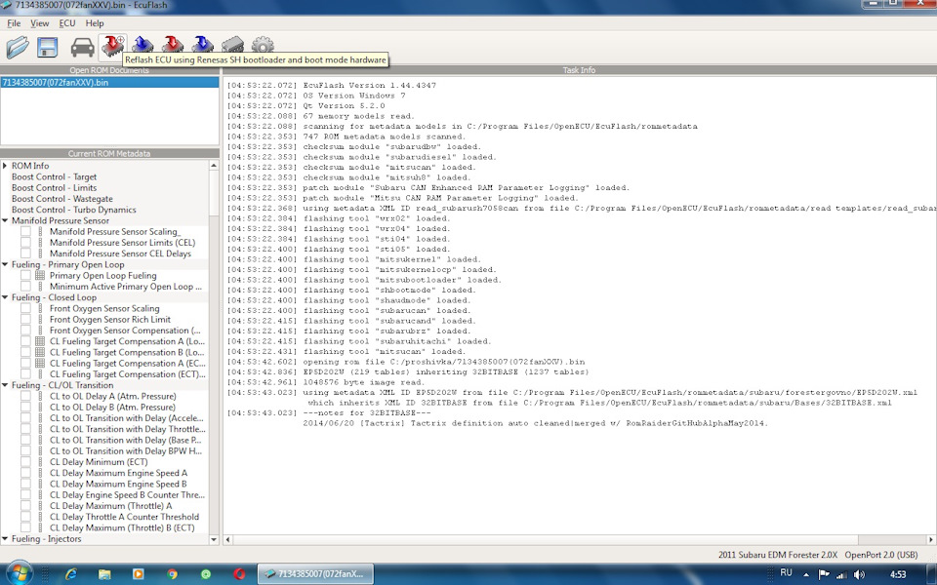
Task: Open the green circular taskbar app
Action: tap(206, 574)
